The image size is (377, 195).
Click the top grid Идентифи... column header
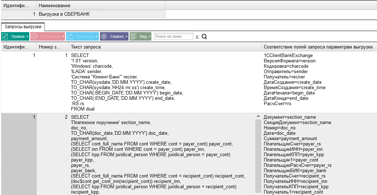coord(19,5)
